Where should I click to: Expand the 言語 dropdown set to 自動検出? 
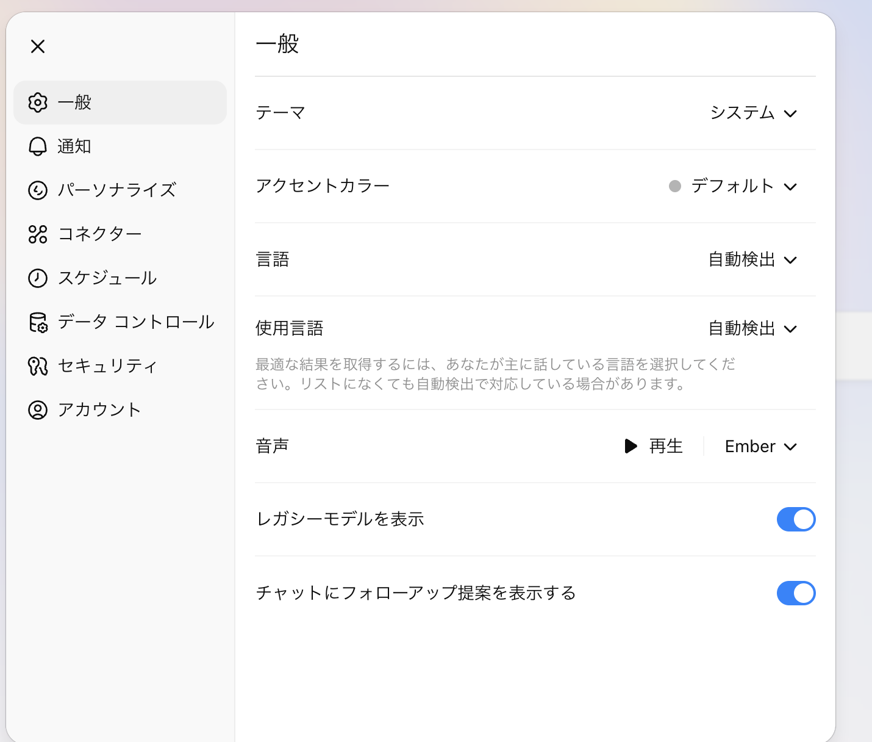click(x=752, y=260)
